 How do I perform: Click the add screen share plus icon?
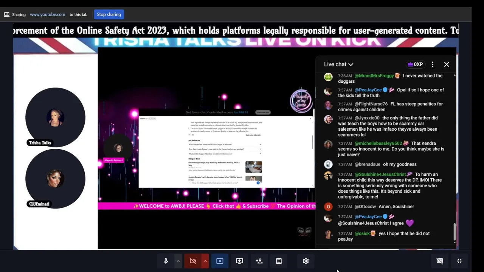tap(239, 261)
